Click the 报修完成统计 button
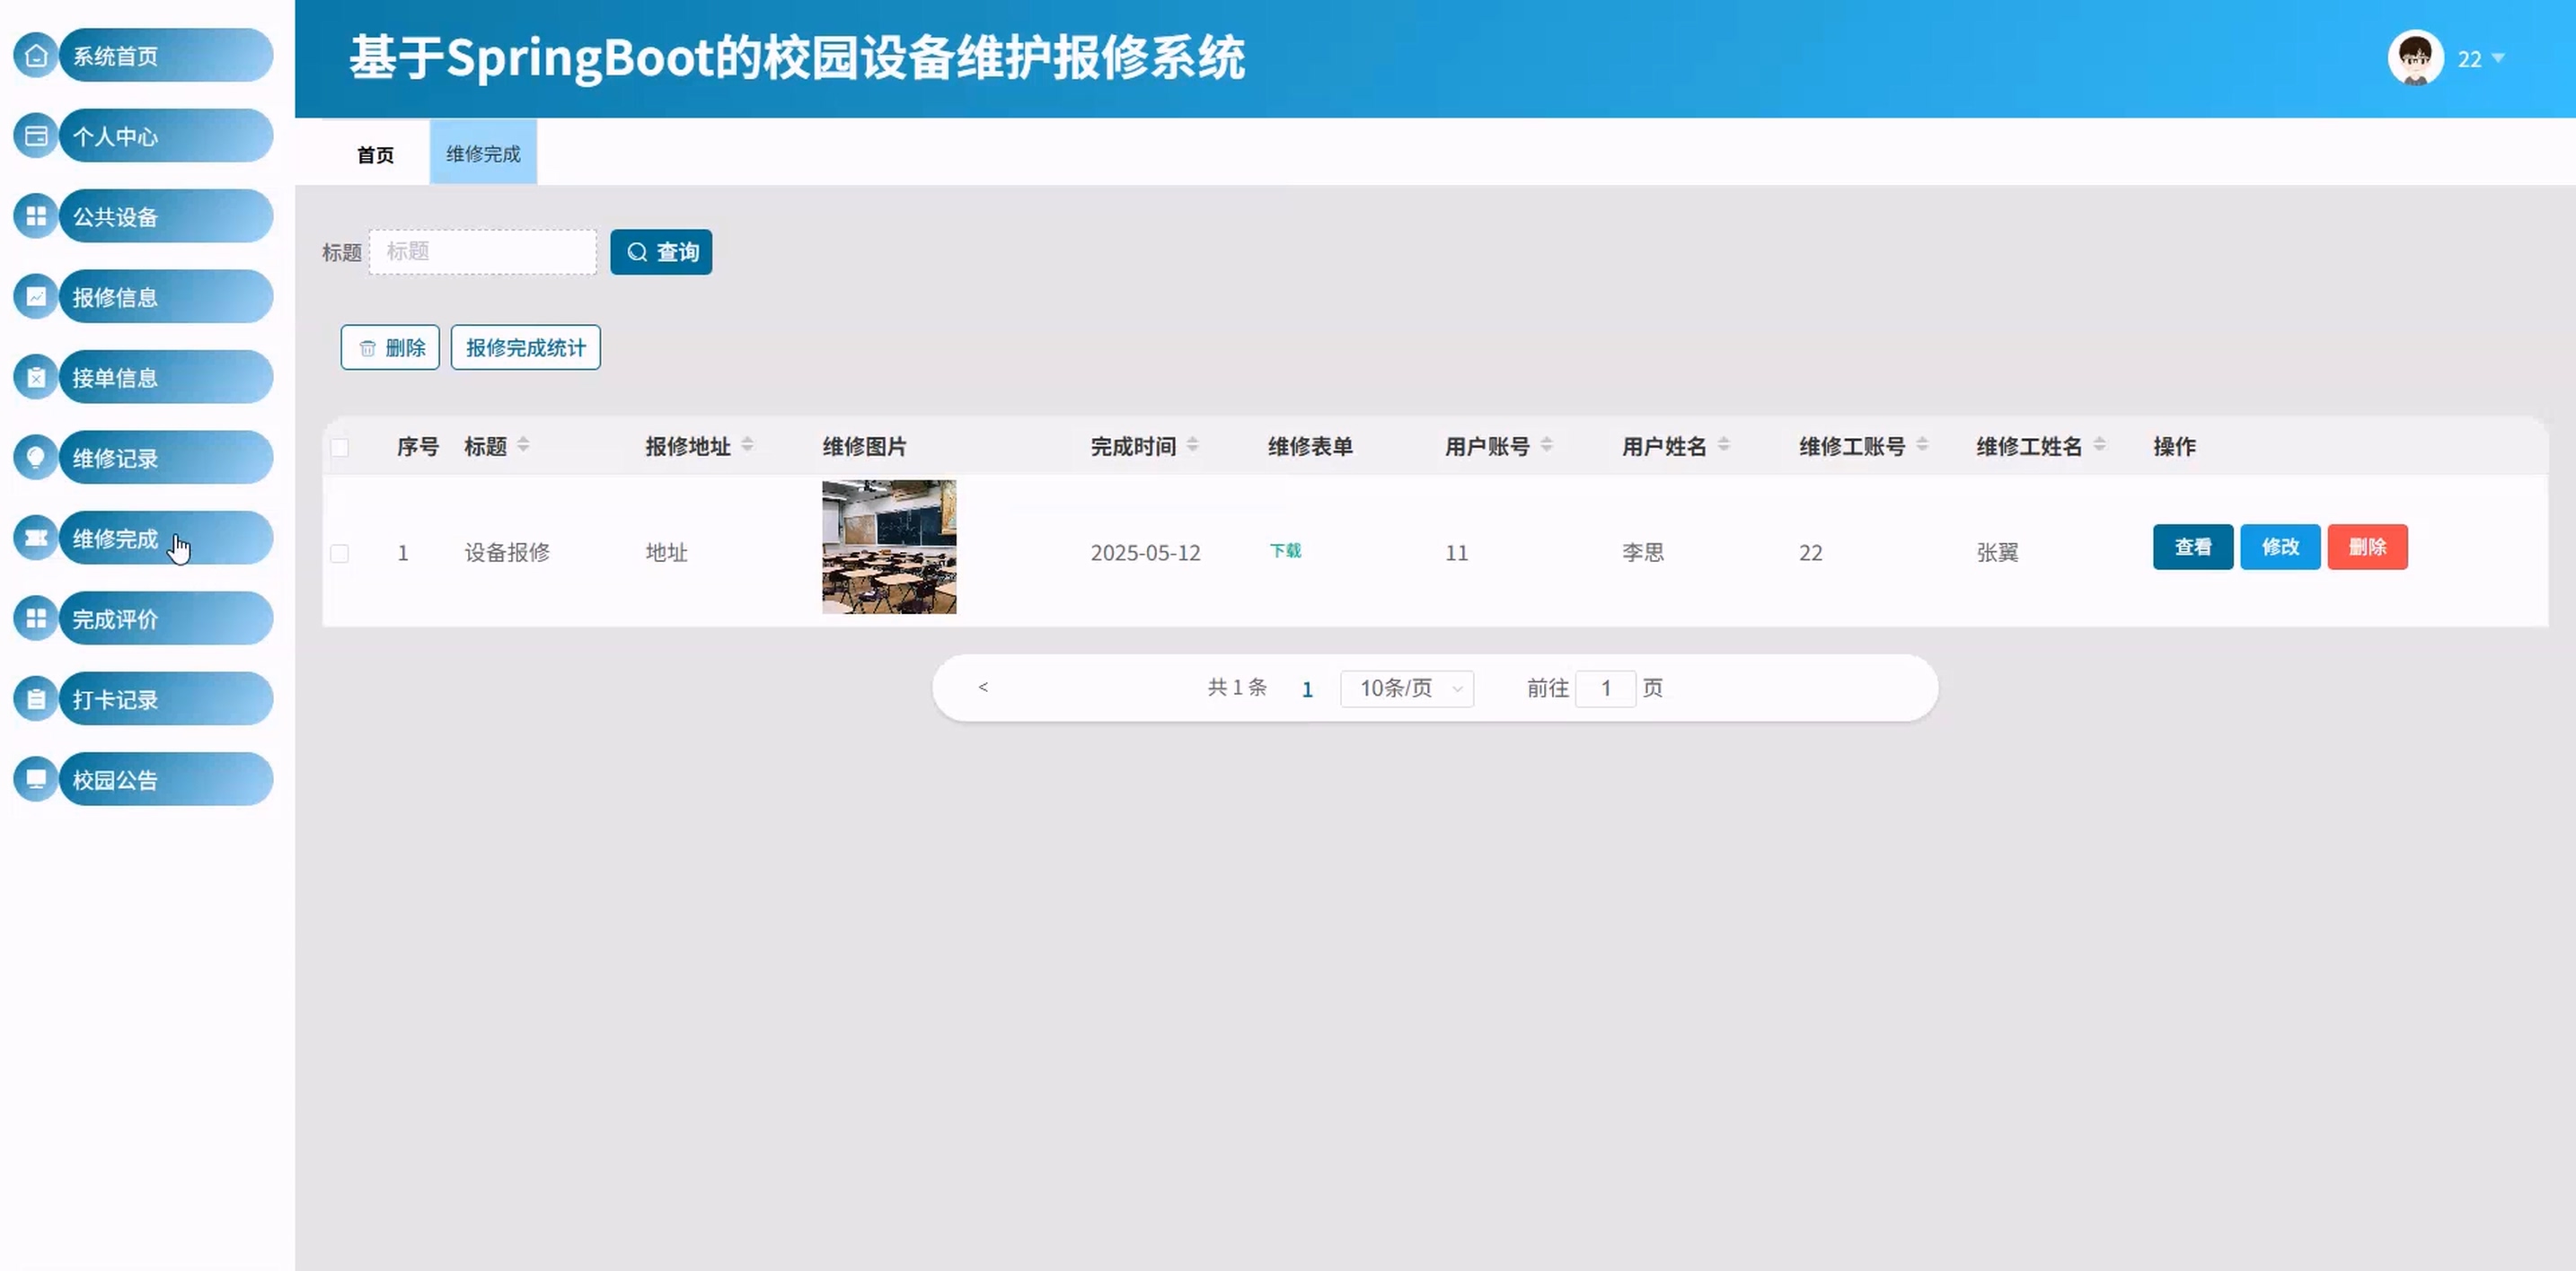This screenshot has width=2576, height=1271. pyautogui.click(x=525, y=347)
